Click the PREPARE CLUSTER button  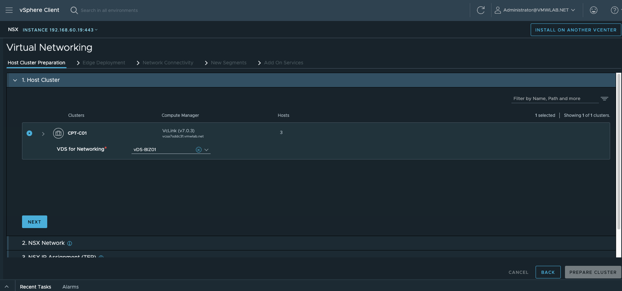pos(593,272)
